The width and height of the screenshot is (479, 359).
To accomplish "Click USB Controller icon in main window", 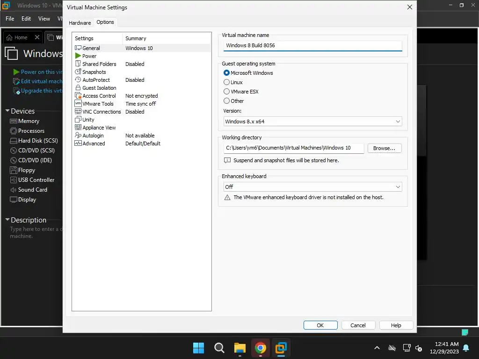I will tap(13, 180).
